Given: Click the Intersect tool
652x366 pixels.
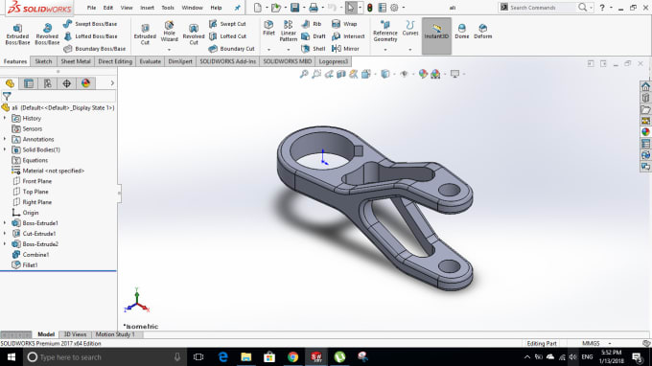Looking at the screenshot, I should click(348, 36).
